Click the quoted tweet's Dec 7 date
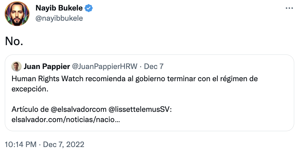Screen dimensions: 301x155 pyautogui.click(x=154, y=66)
